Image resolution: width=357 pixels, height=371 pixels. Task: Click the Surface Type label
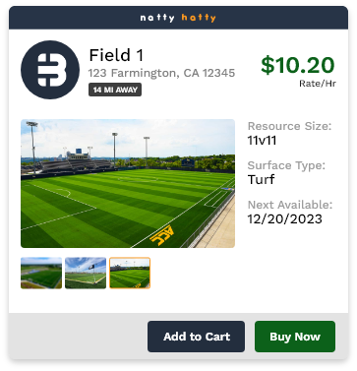coord(286,165)
